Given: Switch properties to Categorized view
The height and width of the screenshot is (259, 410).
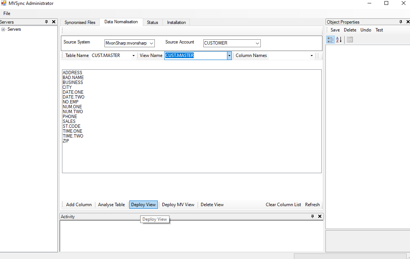Looking at the screenshot, I should (330, 40).
